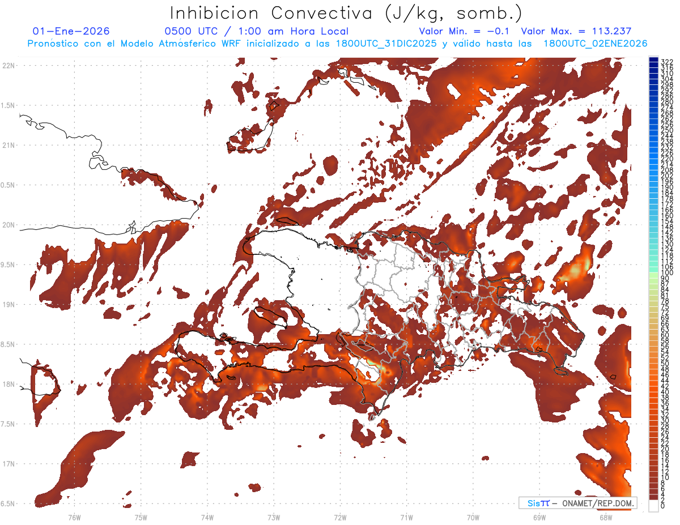Click the "19N" latitude label
Image resolution: width=680 pixels, height=525 pixels.
(8, 305)
